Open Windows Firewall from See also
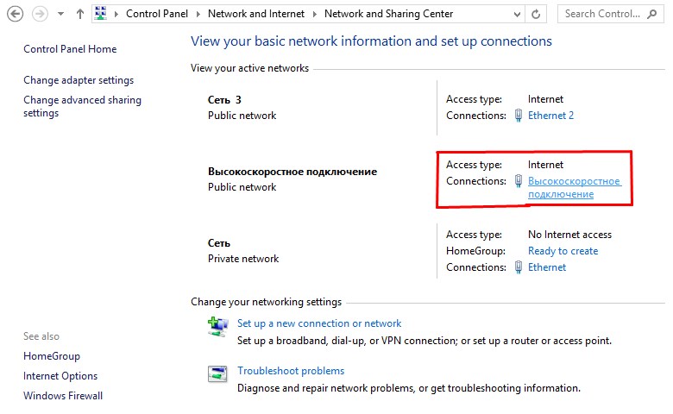 [x=63, y=396]
